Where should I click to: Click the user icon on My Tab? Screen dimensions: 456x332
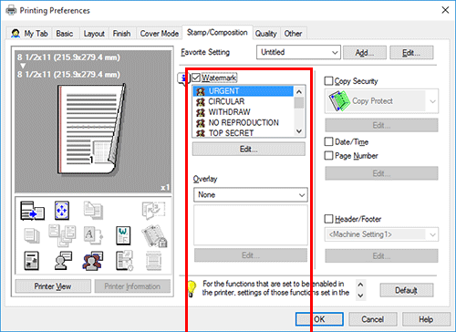pos(16,34)
